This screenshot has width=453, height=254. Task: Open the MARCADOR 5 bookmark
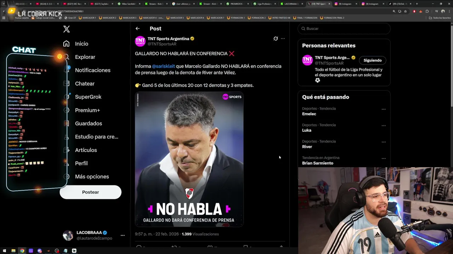(176, 18)
